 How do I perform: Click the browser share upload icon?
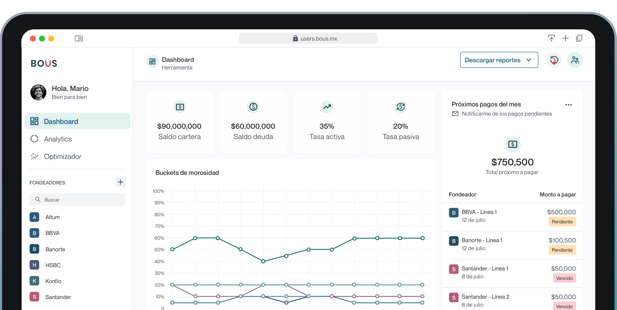(552, 38)
